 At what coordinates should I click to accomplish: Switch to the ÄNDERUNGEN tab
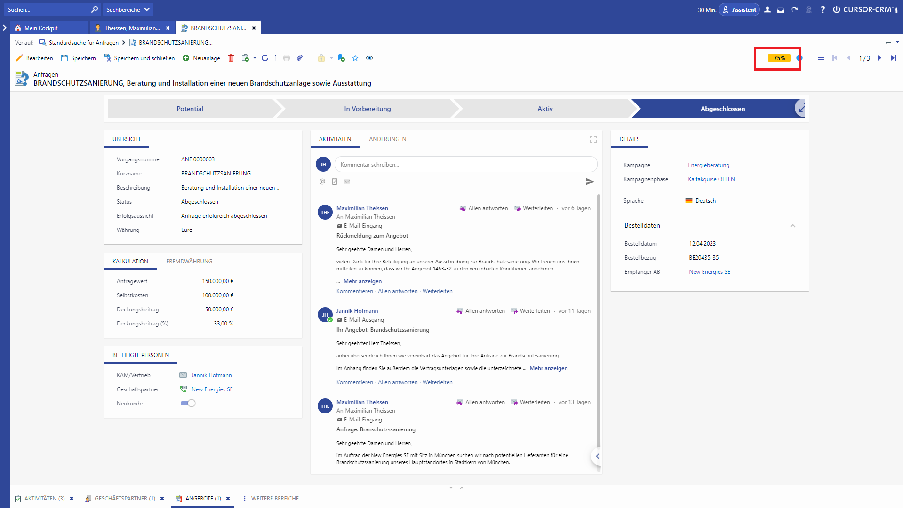pos(387,139)
